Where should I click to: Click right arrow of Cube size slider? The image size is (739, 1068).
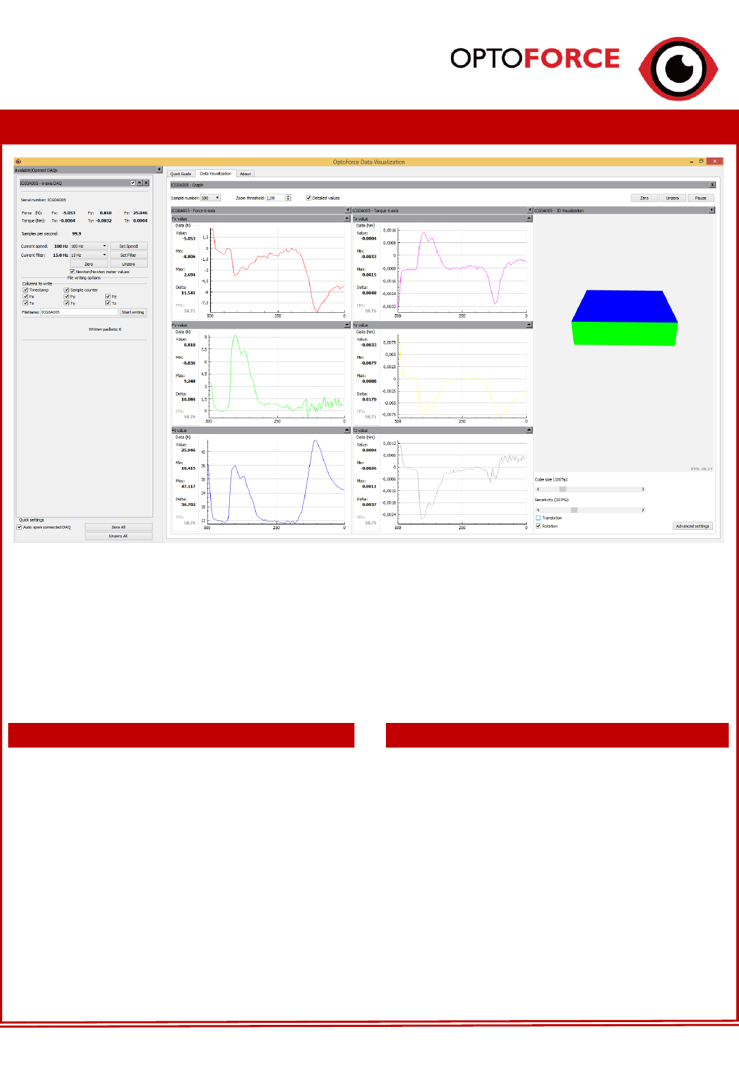point(643,489)
